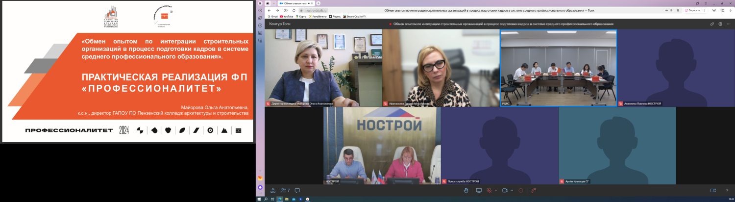Image resolution: width=735 pixels, height=202 pixels.
Task: Bookmark this page in address bar
Action: tap(678, 10)
